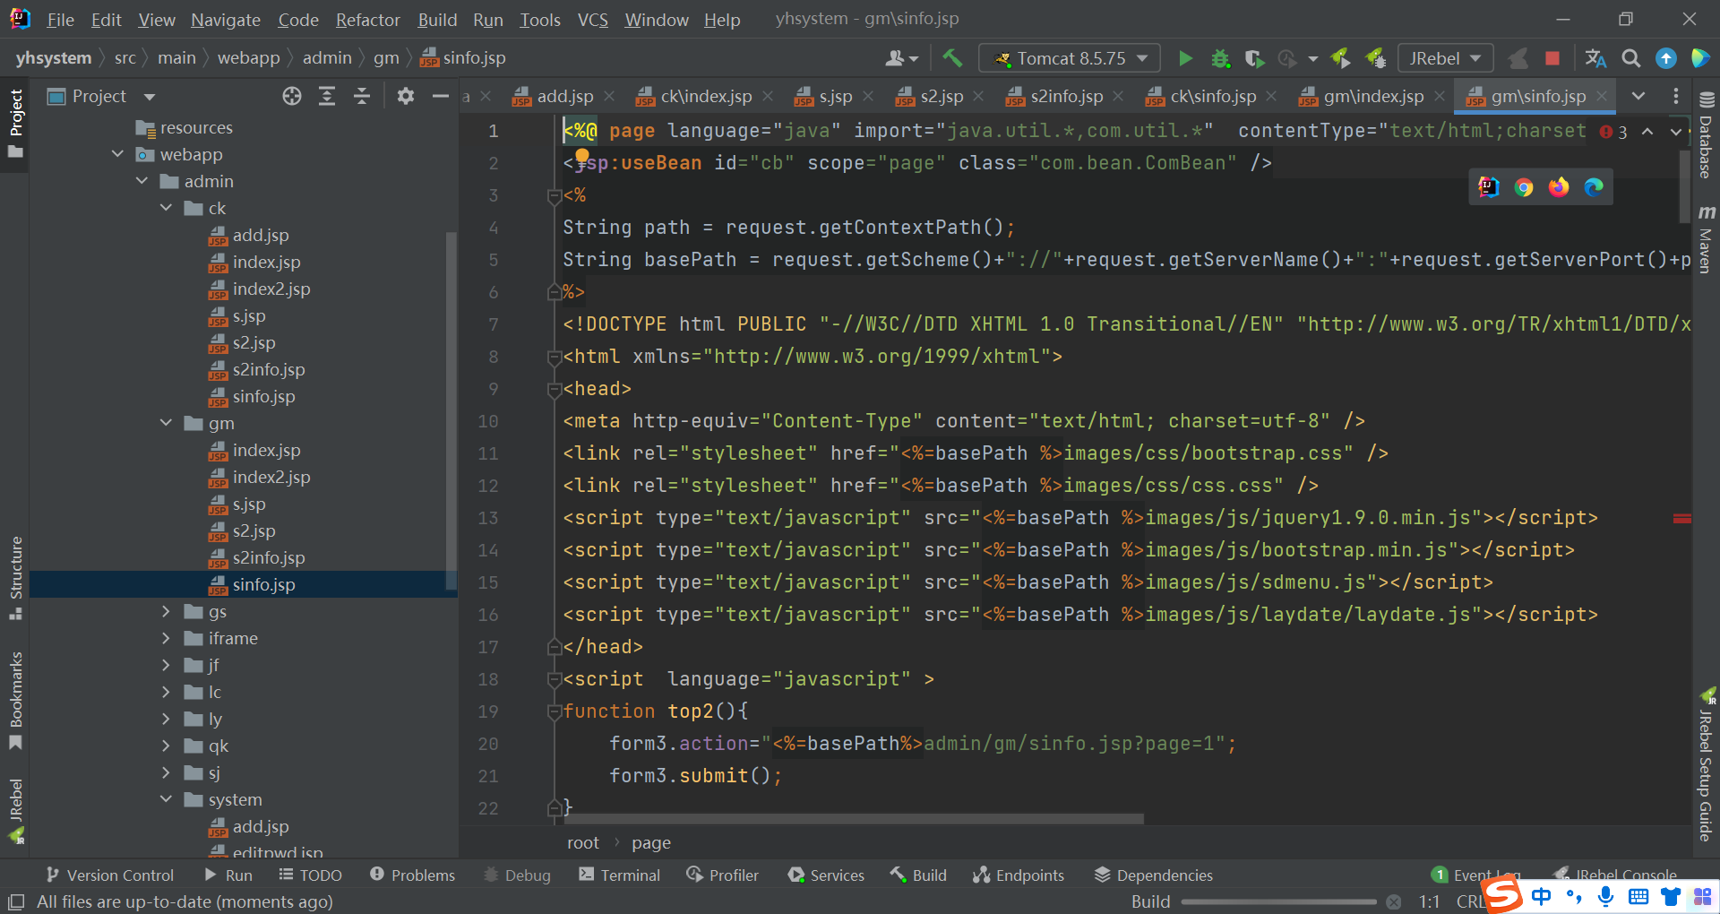This screenshot has height=914, width=1720.
Task: Click the Build progress bar in status bar
Action: 1278,901
